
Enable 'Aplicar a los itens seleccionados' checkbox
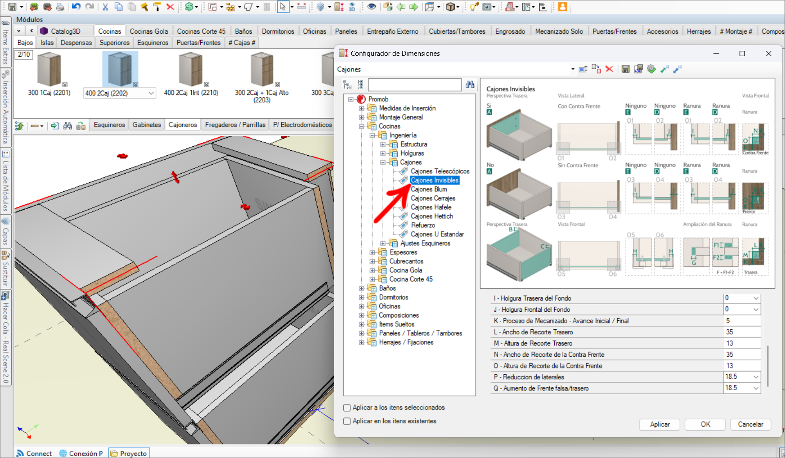pyautogui.click(x=347, y=408)
